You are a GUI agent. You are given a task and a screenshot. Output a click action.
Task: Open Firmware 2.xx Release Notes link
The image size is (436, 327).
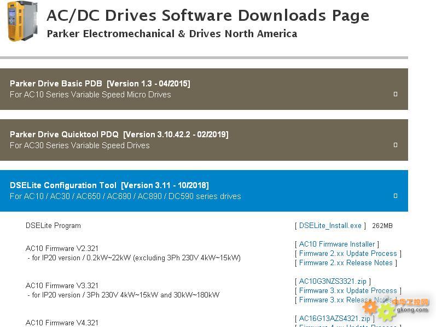tap(346, 263)
